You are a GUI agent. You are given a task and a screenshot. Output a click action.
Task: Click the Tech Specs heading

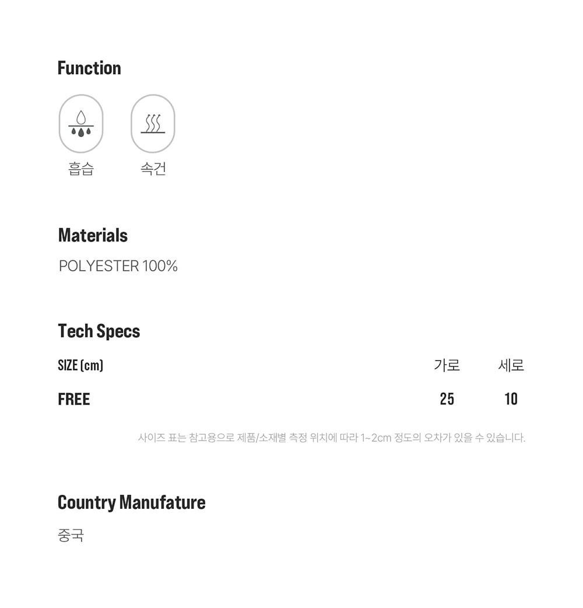tap(99, 331)
